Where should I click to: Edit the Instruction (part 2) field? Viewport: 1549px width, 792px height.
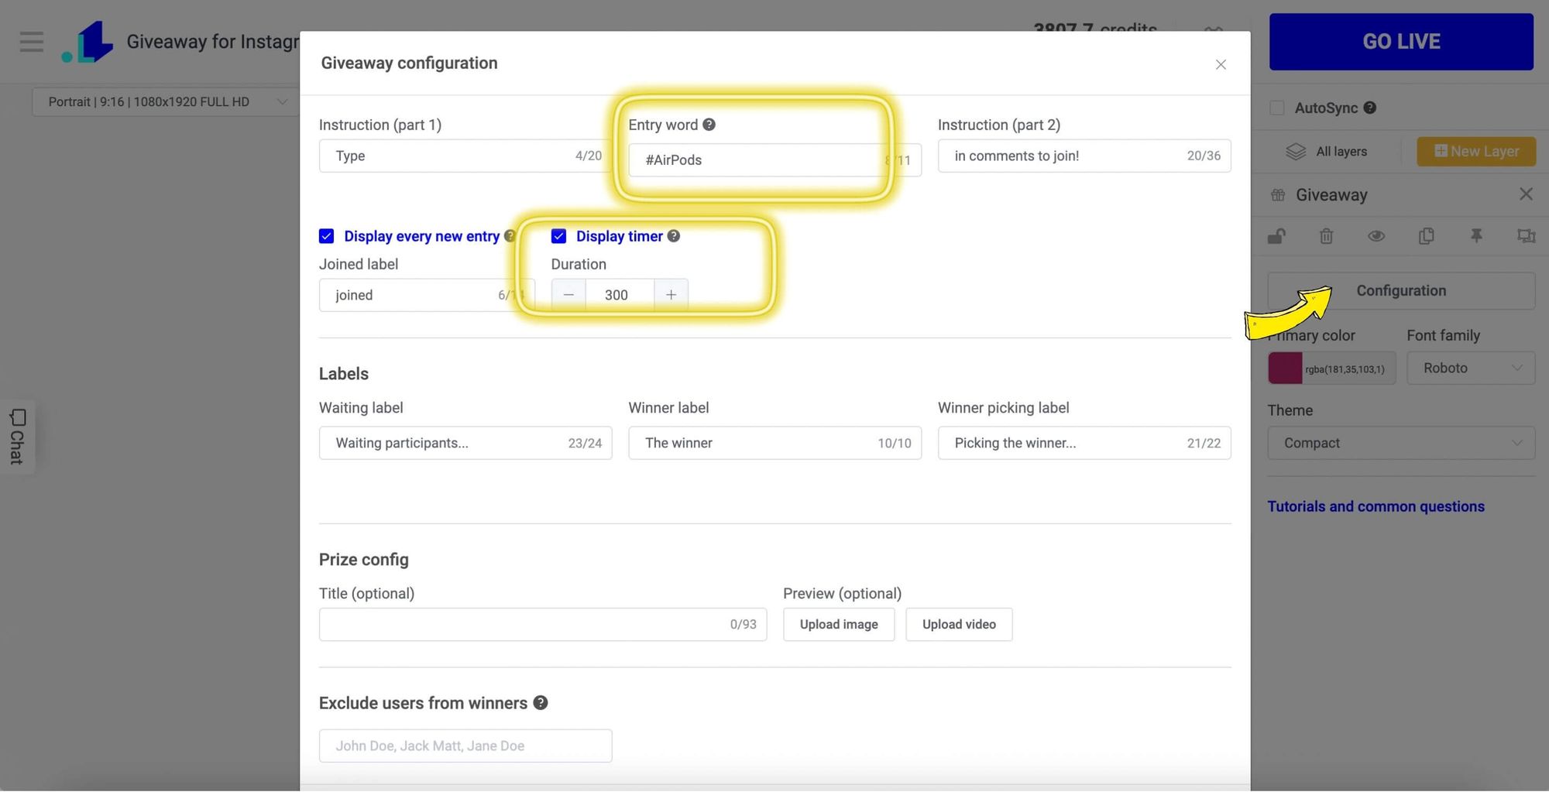coord(1084,156)
